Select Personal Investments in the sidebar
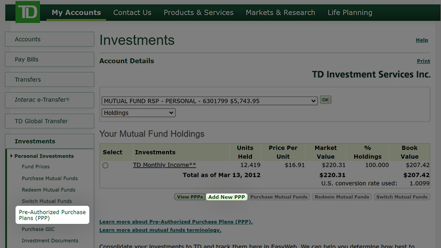 tap(44, 156)
